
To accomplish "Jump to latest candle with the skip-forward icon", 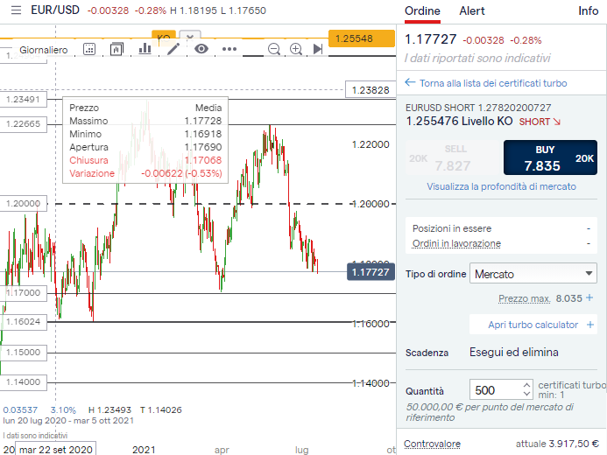I will [318, 49].
